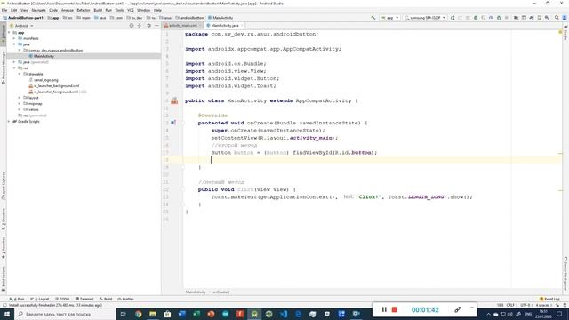This screenshot has width=569, height=320.
Task: Open the VCS menu
Action: point(131,10)
